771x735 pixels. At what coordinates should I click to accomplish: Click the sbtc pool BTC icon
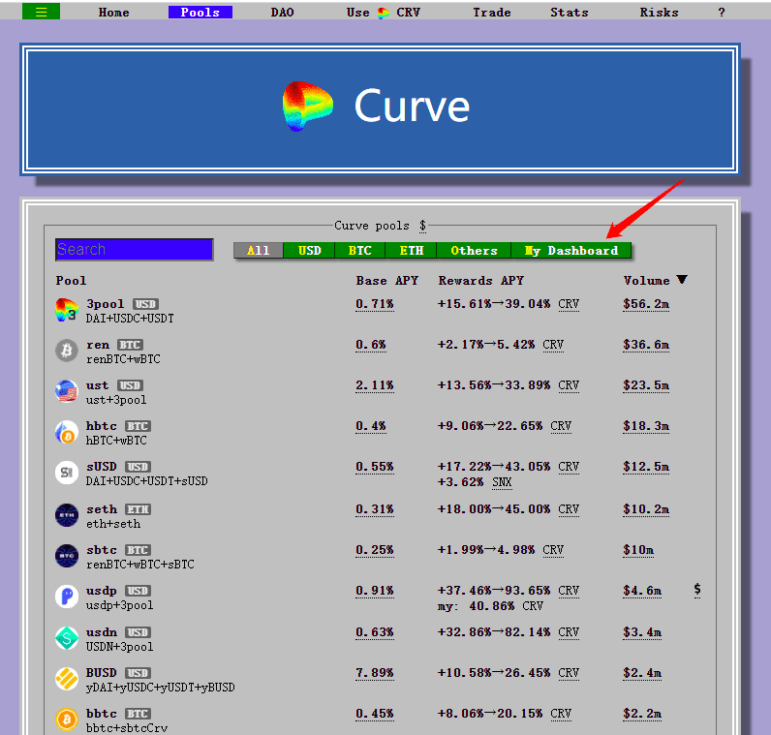(x=67, y=556)
